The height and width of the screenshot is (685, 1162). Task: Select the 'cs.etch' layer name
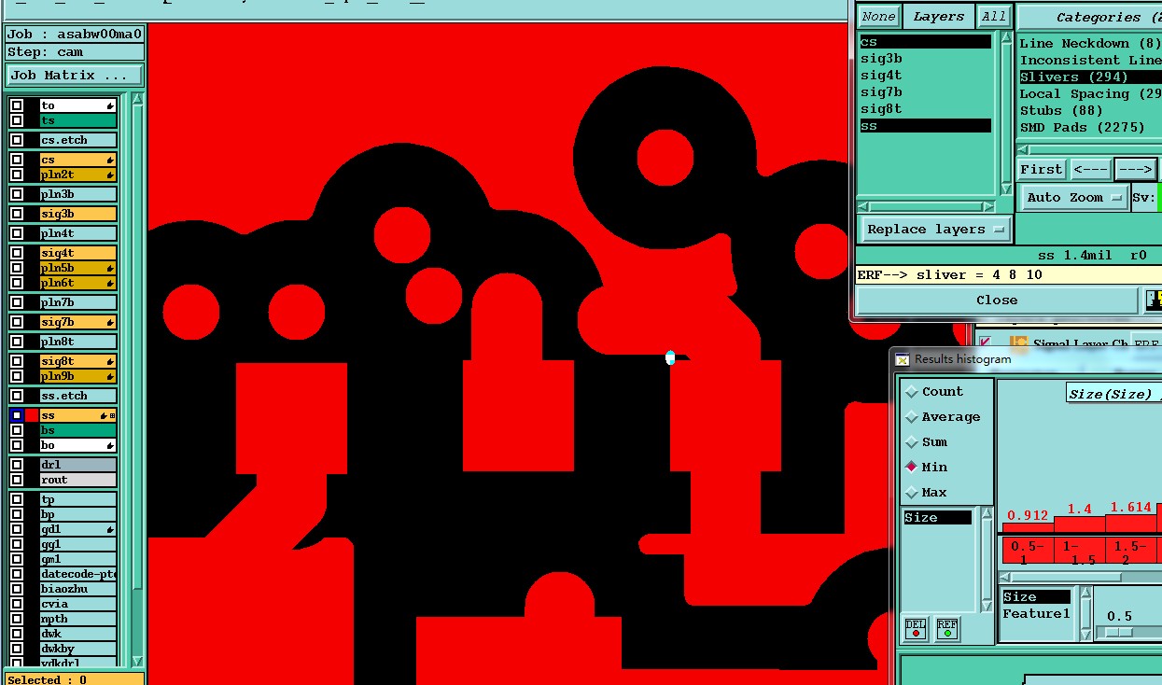(x=78, y=140)
